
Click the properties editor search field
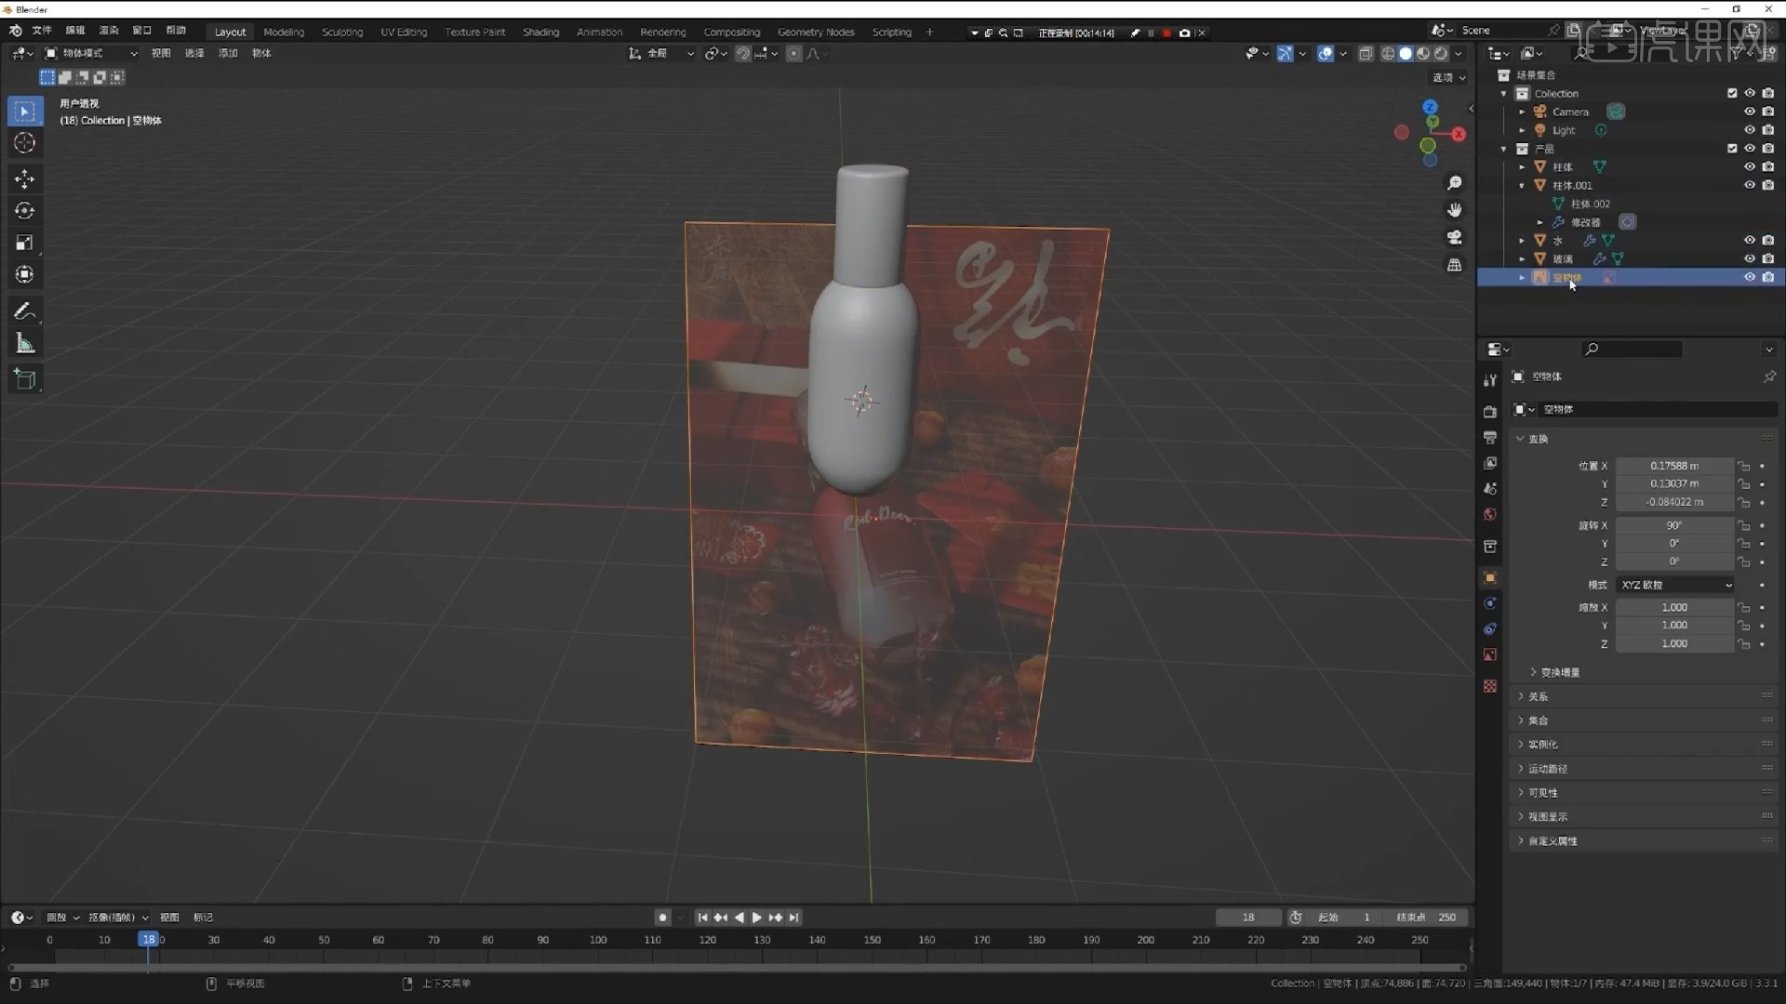tap(1633, 349)
